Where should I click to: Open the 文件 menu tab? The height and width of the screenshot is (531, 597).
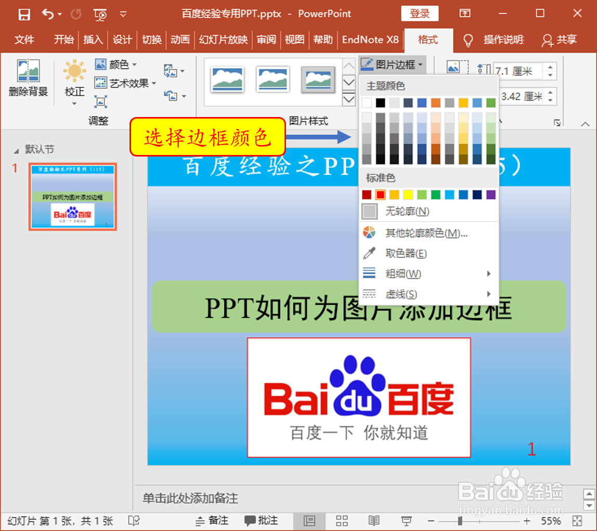point(24,40)
